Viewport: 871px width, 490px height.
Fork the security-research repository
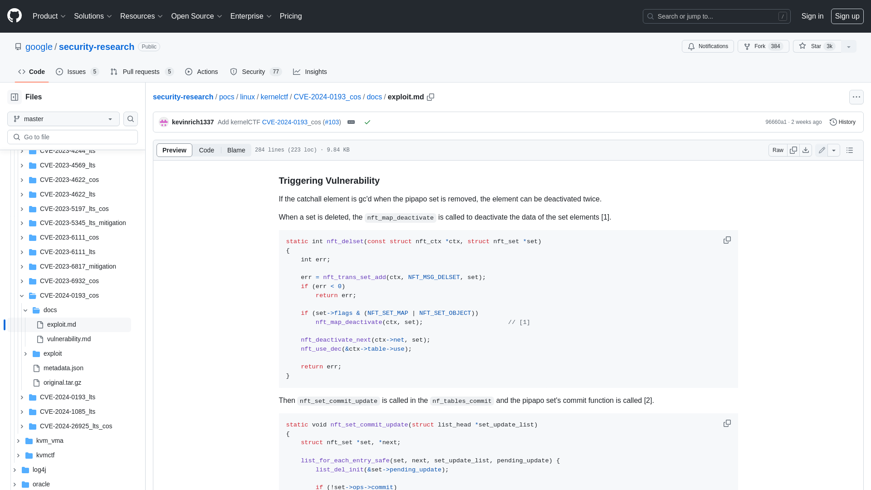tap(763, 46)
